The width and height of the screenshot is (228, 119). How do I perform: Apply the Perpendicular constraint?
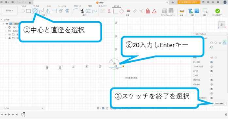tap(141, 11)
